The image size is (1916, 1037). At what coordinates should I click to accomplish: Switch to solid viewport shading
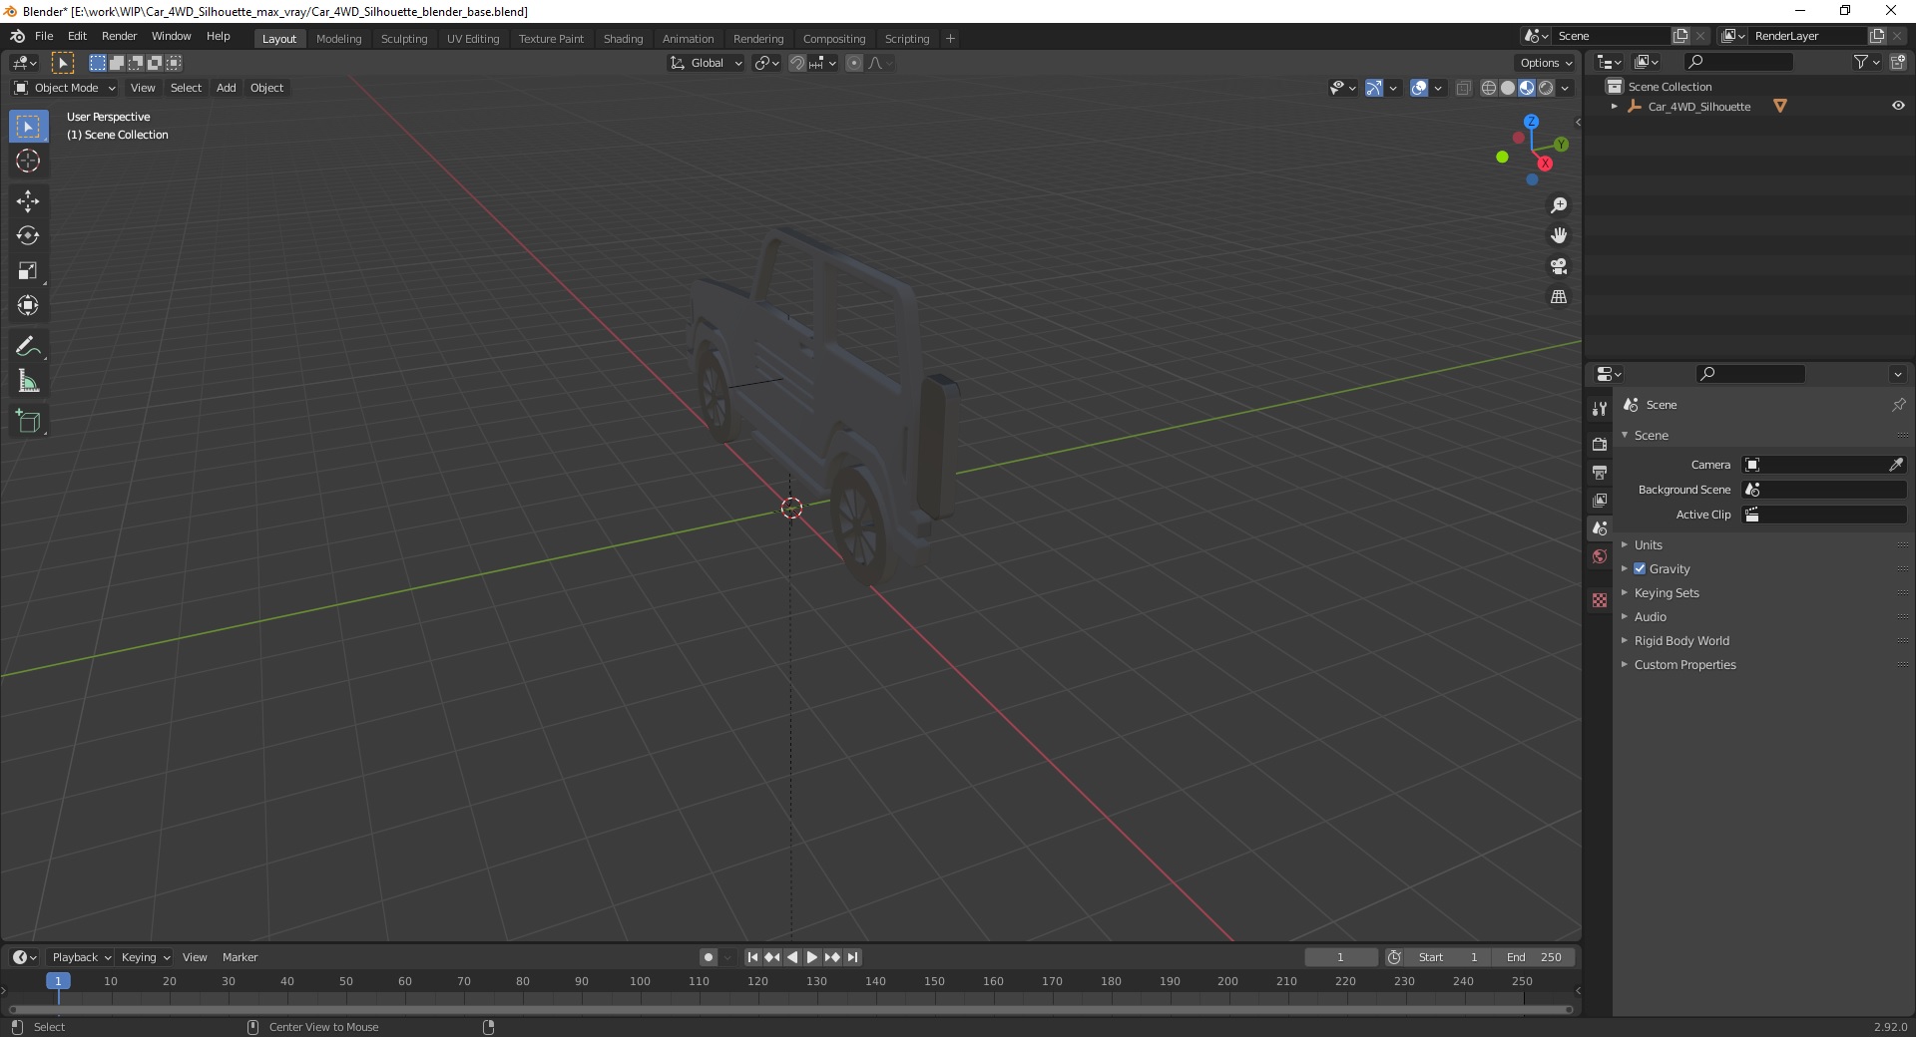pos(1508,88)
